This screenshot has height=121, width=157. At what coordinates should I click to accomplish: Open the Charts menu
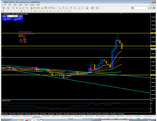20,5
